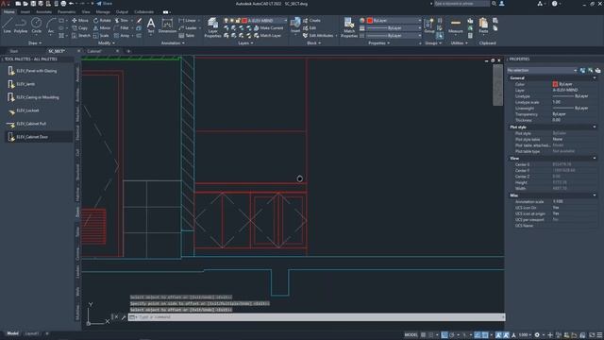Click the Plot printer icon in quick access
The width and height of the screenshot is (604, 340).
63,4
